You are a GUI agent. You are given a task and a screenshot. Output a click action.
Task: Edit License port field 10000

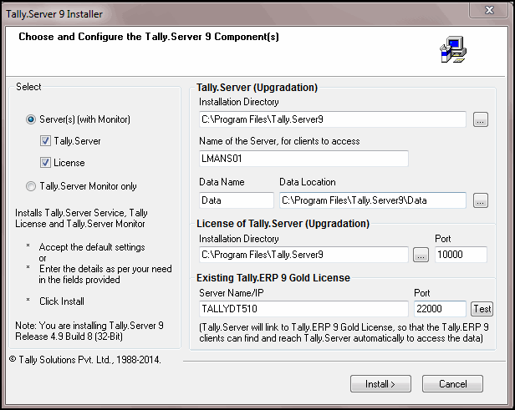(x=461, y=255)
